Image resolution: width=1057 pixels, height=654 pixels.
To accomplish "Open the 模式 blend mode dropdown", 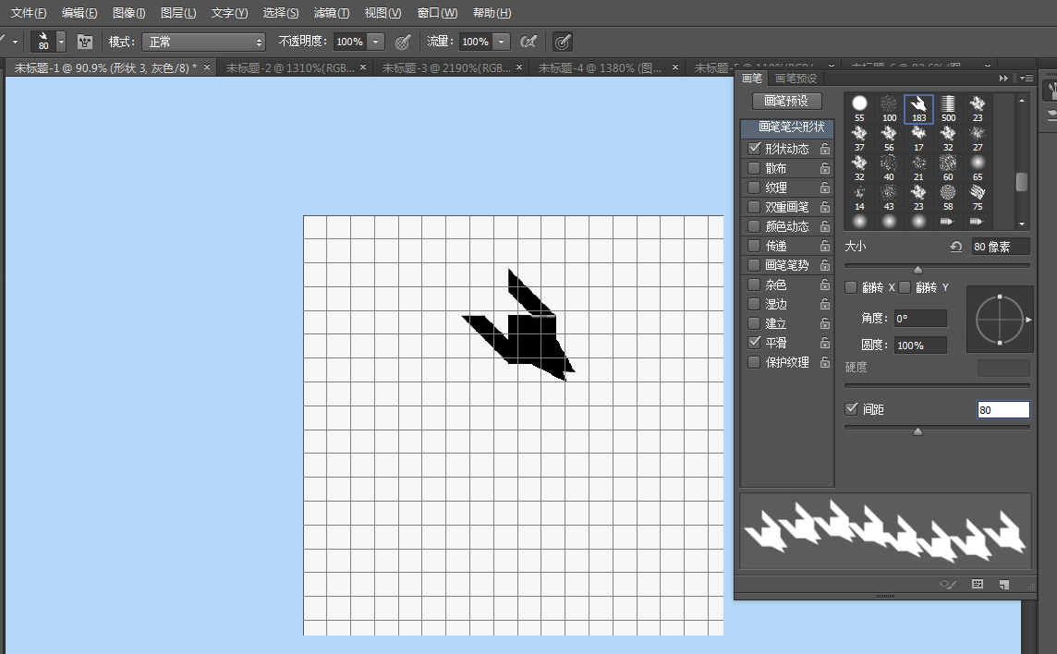I will coord(203,42).
